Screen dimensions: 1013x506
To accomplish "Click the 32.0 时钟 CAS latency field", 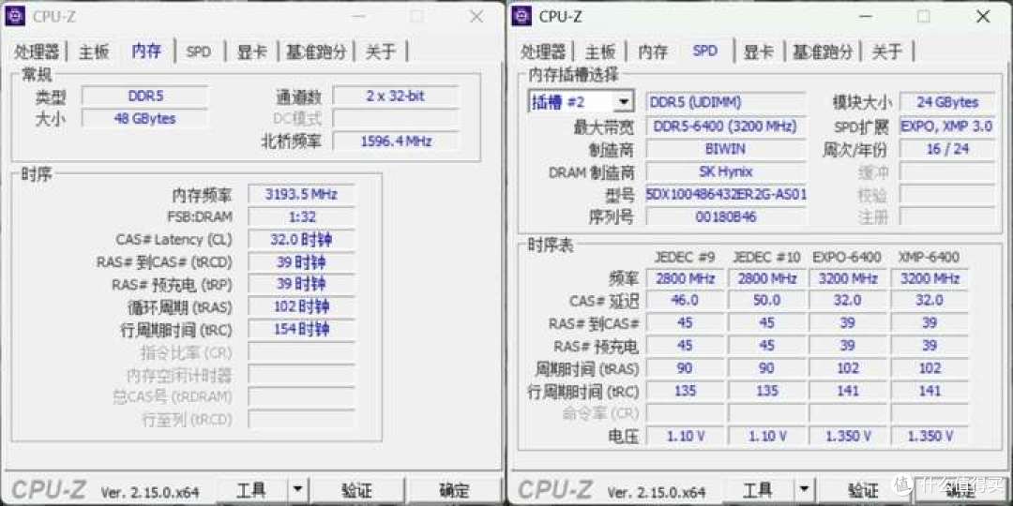I will (301, 240).
